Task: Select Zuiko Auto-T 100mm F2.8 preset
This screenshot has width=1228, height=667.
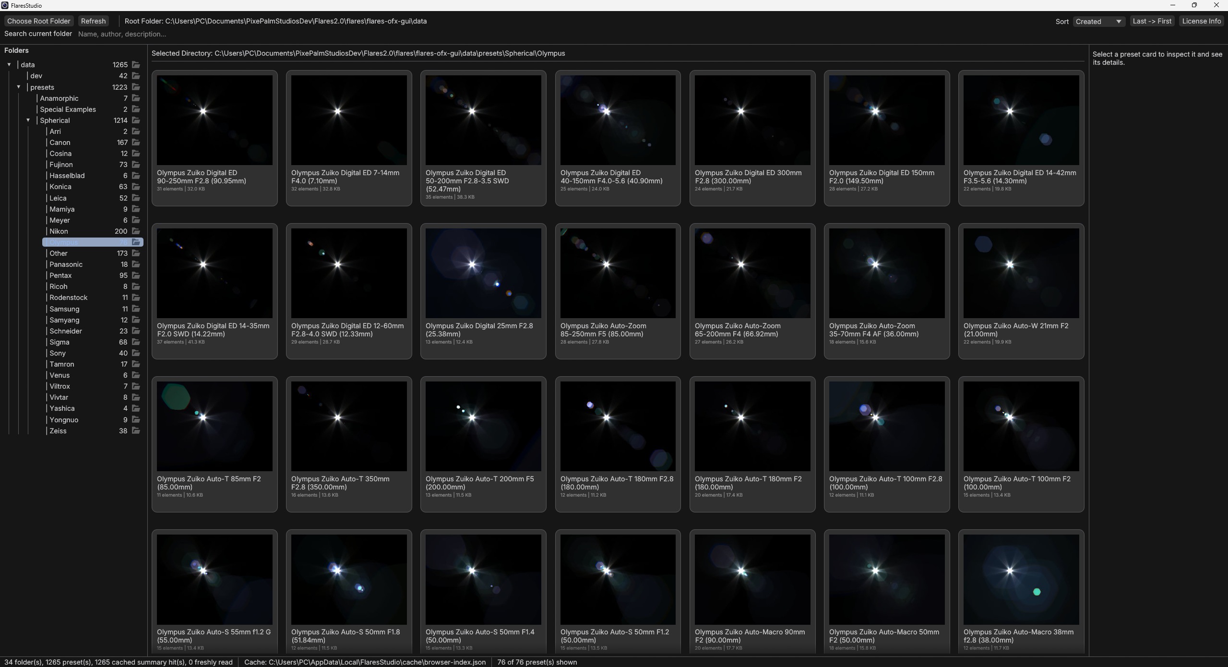Action: 887,444
